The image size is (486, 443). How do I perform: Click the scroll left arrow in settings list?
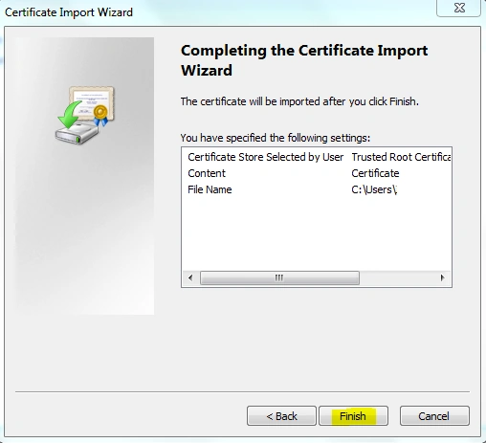[190, 277]
